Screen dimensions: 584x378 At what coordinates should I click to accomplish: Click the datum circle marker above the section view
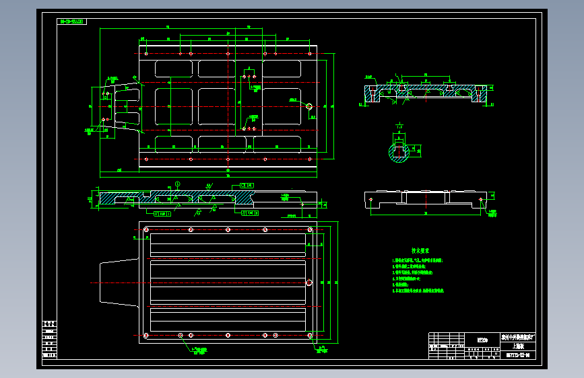pyautogui.click(x=178, y=184)
